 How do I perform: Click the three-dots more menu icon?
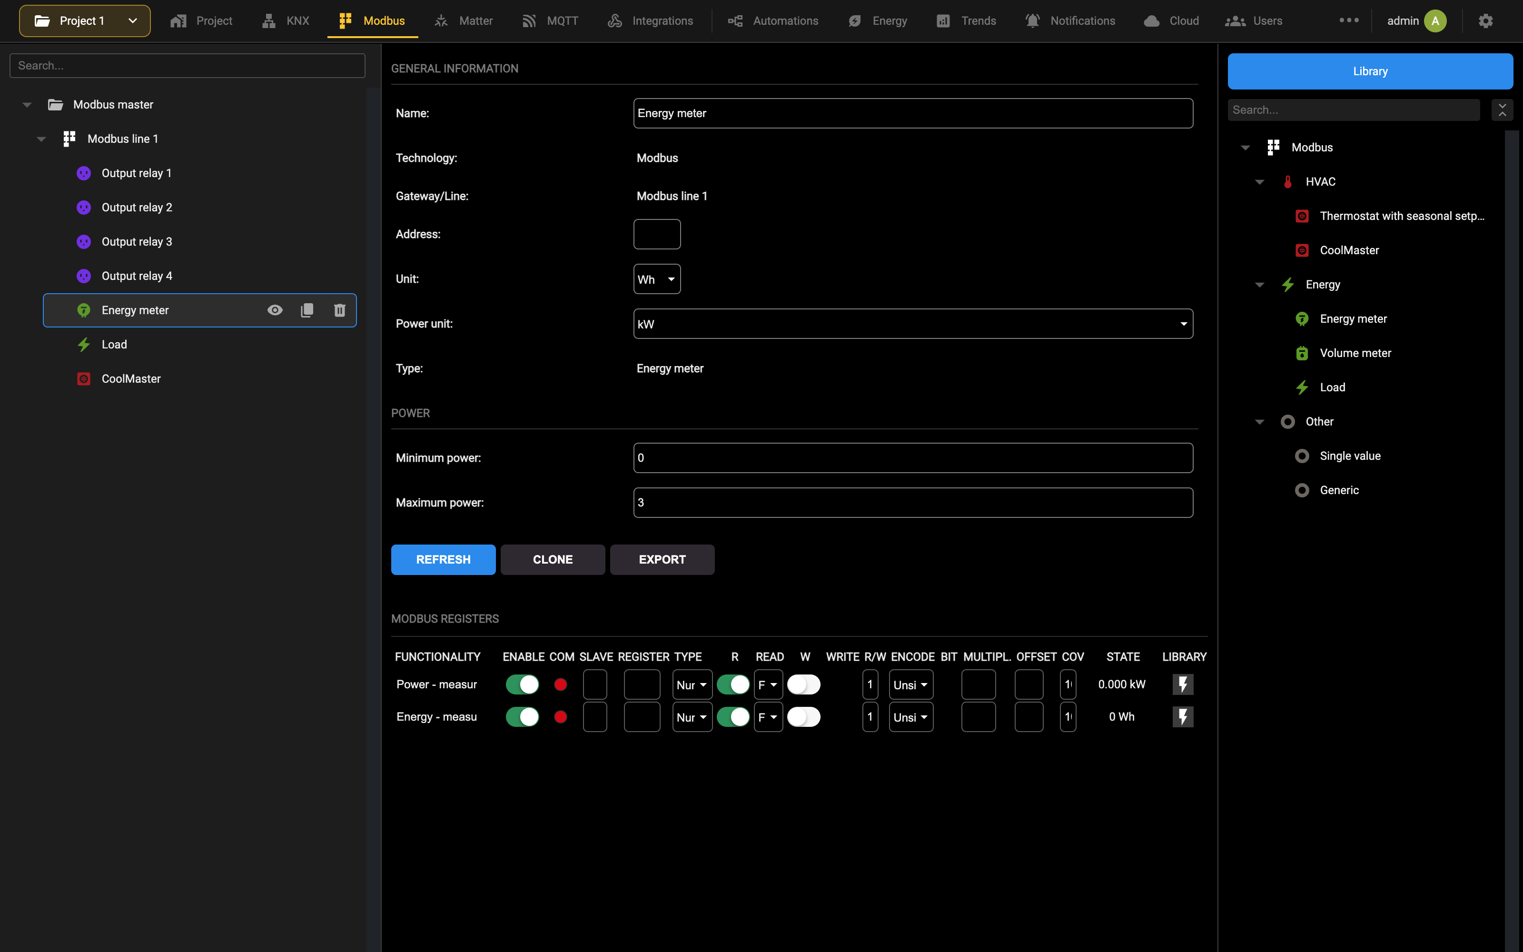(1349, 20)
